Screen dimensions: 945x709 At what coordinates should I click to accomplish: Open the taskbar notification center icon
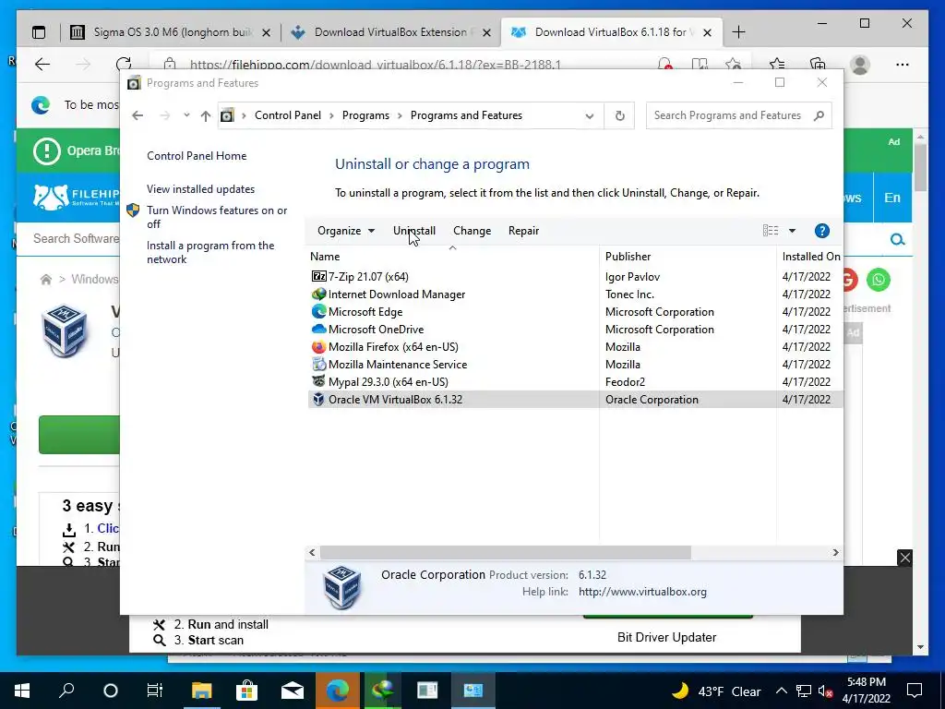(915, 691)
